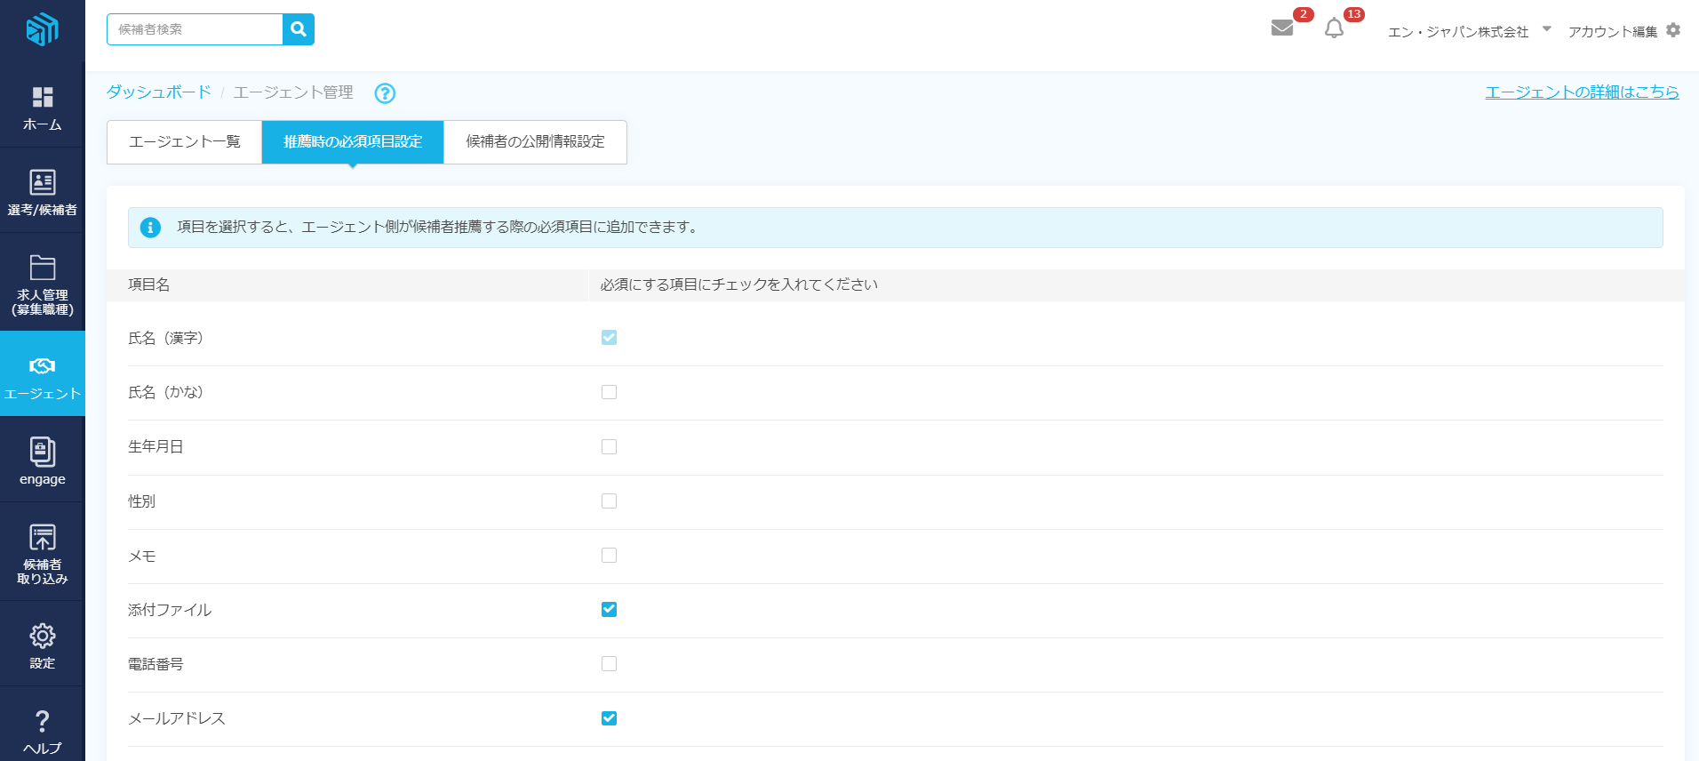Open 選考/候補者 in the sidebar
Image resolution: width=1699 pixels, height=761 pixels.
coord(42,192)
